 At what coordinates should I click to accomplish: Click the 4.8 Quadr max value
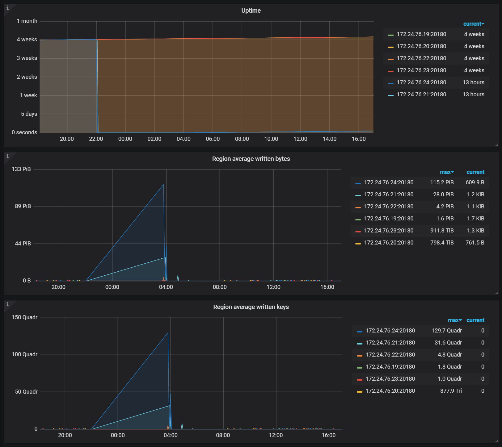449,355
